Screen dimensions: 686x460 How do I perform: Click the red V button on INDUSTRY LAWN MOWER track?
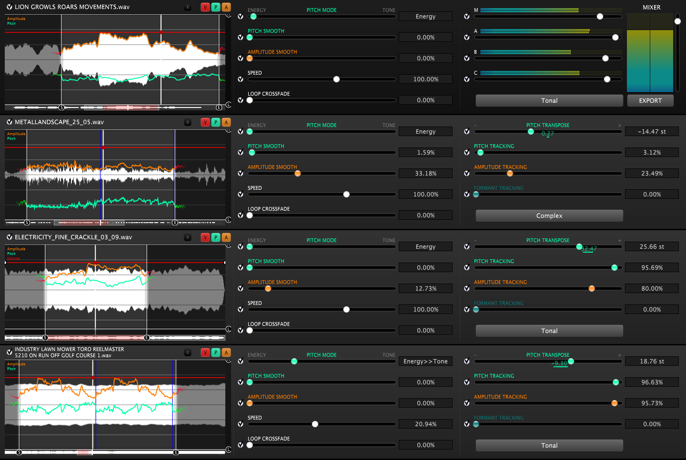click(x=205, y=352)
